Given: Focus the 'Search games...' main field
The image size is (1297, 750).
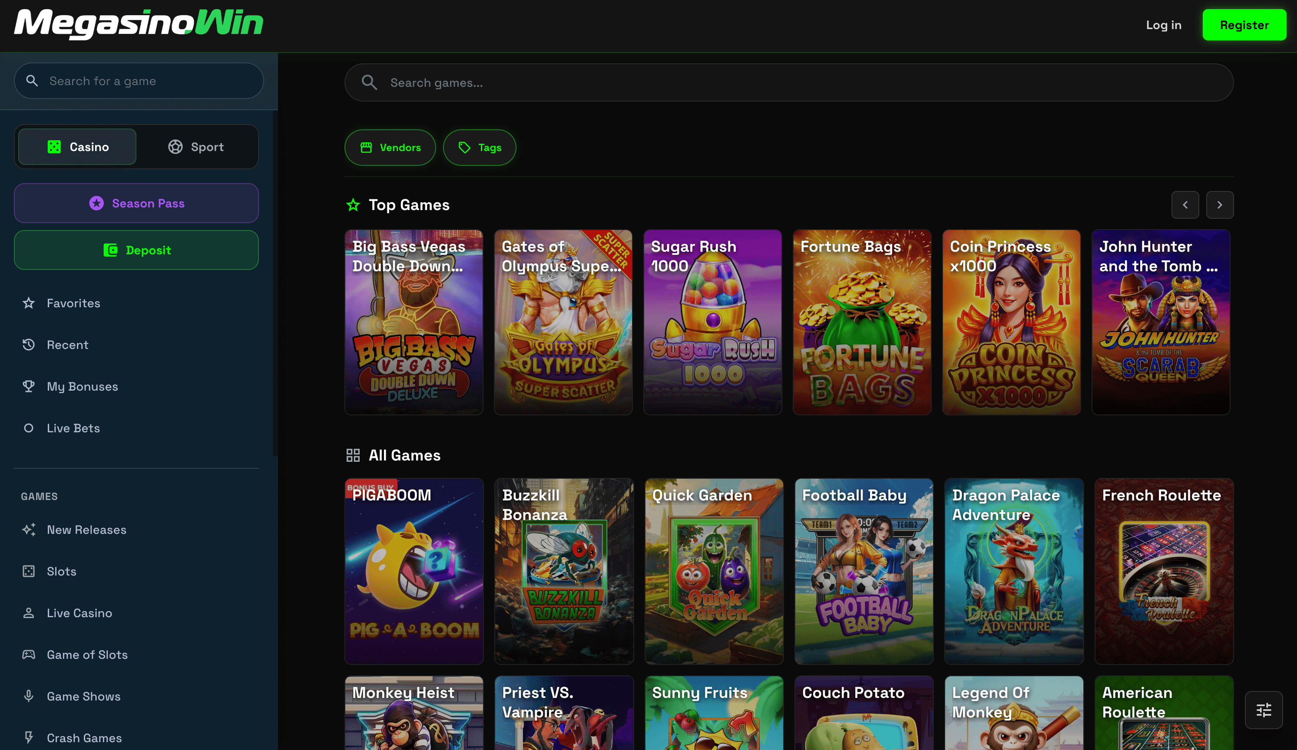Looking at the screenshot, I should tap(789, 82).
